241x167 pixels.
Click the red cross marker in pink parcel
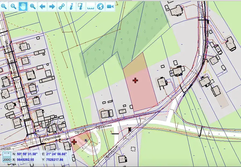136,80
